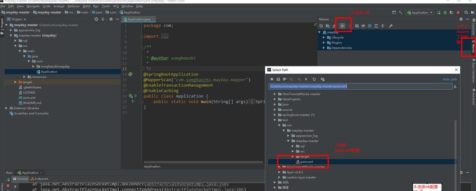Viewport: 476px width, 191px height.
Task: Click run gutter icon beside main method
Action: click(x=133, y=101)
